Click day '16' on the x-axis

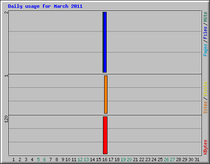[105, 159]
